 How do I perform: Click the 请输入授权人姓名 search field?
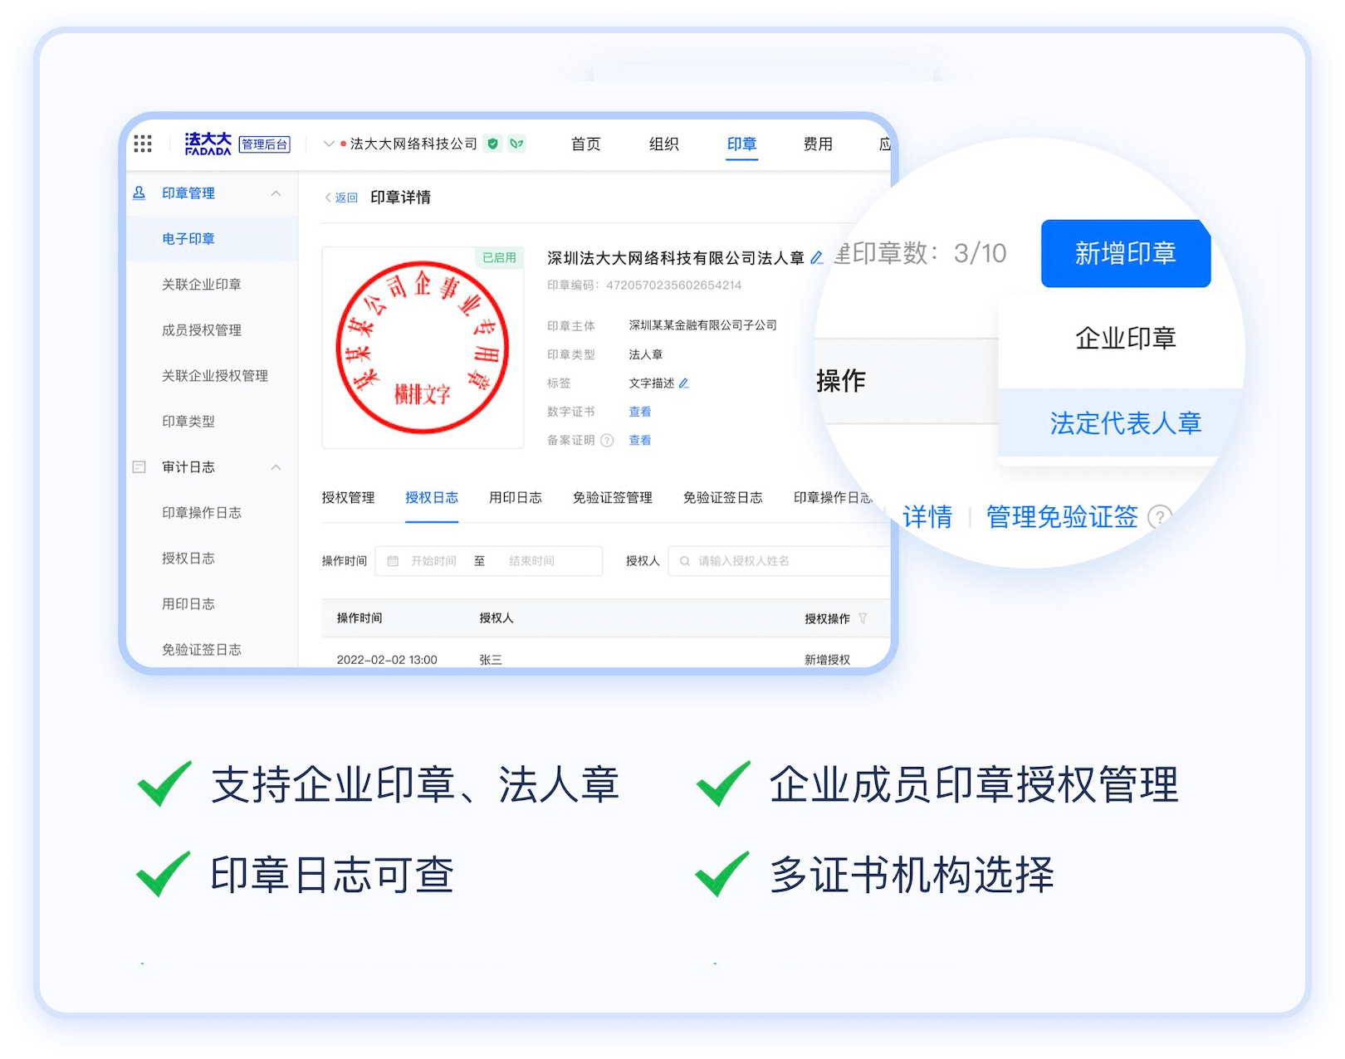(x=779, y=561)
